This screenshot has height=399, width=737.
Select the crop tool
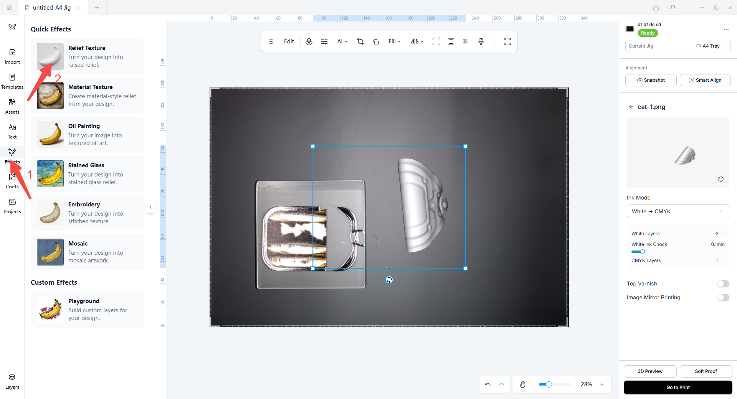point(360,41)
